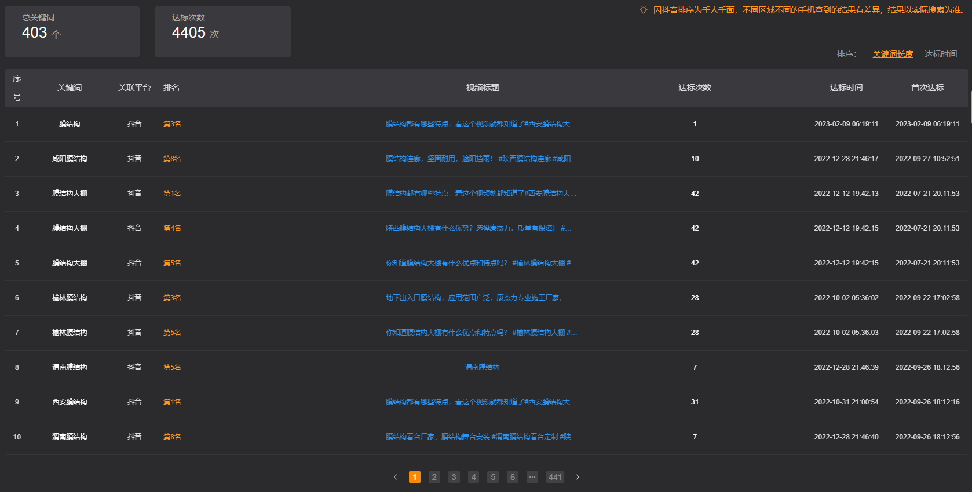Sort by 达标时间 option
The image size is (972, 492).
940,54
